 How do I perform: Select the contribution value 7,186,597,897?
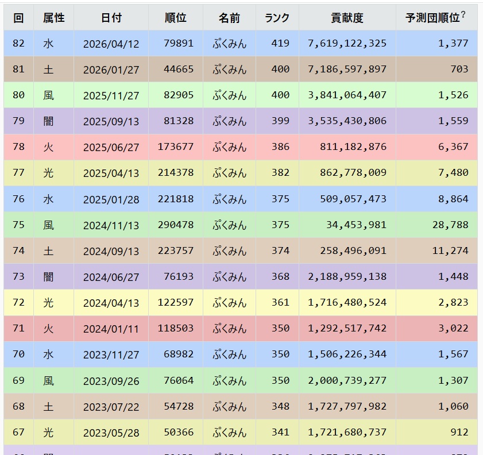(347, 70)
